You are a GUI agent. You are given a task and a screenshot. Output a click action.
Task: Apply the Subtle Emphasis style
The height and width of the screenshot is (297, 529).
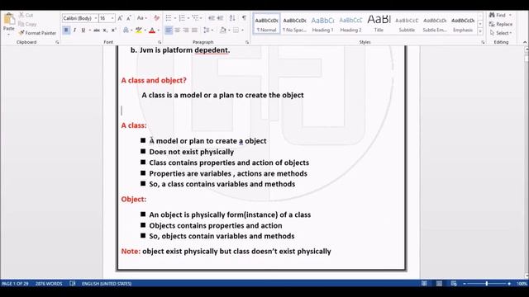[435, 24]
